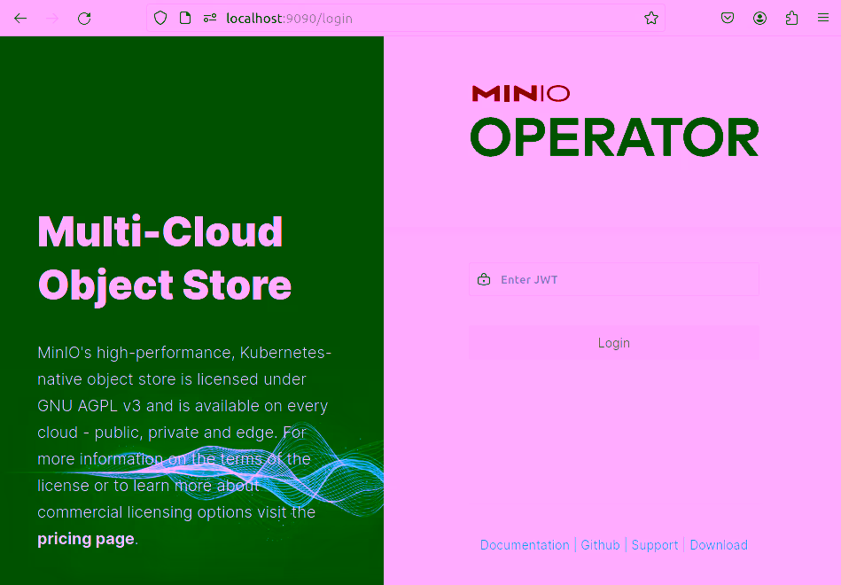Open the Firefox account icon

coord(759,18)
